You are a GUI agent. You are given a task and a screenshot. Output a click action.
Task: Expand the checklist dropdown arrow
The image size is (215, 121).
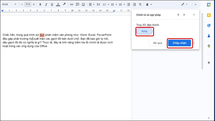pos(108,4)
